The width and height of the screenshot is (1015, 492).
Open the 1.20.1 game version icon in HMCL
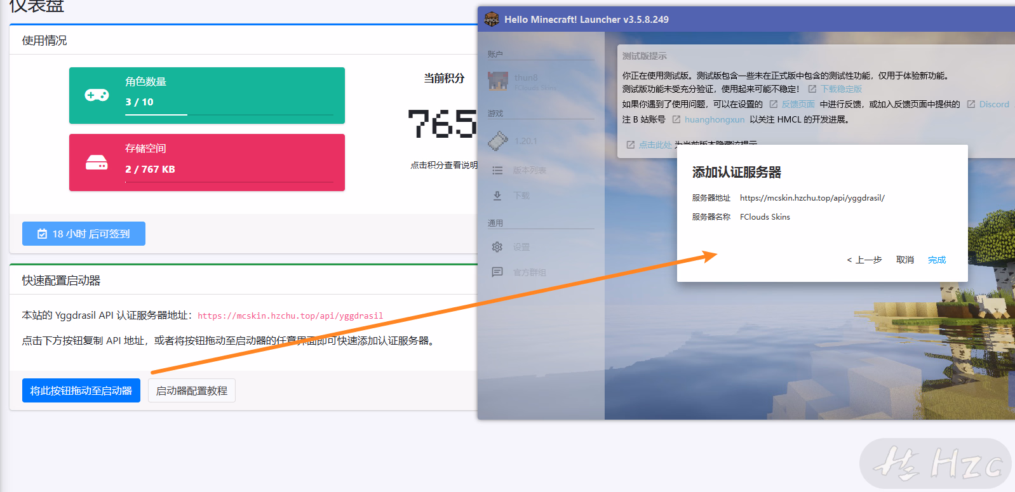[498, 140]
